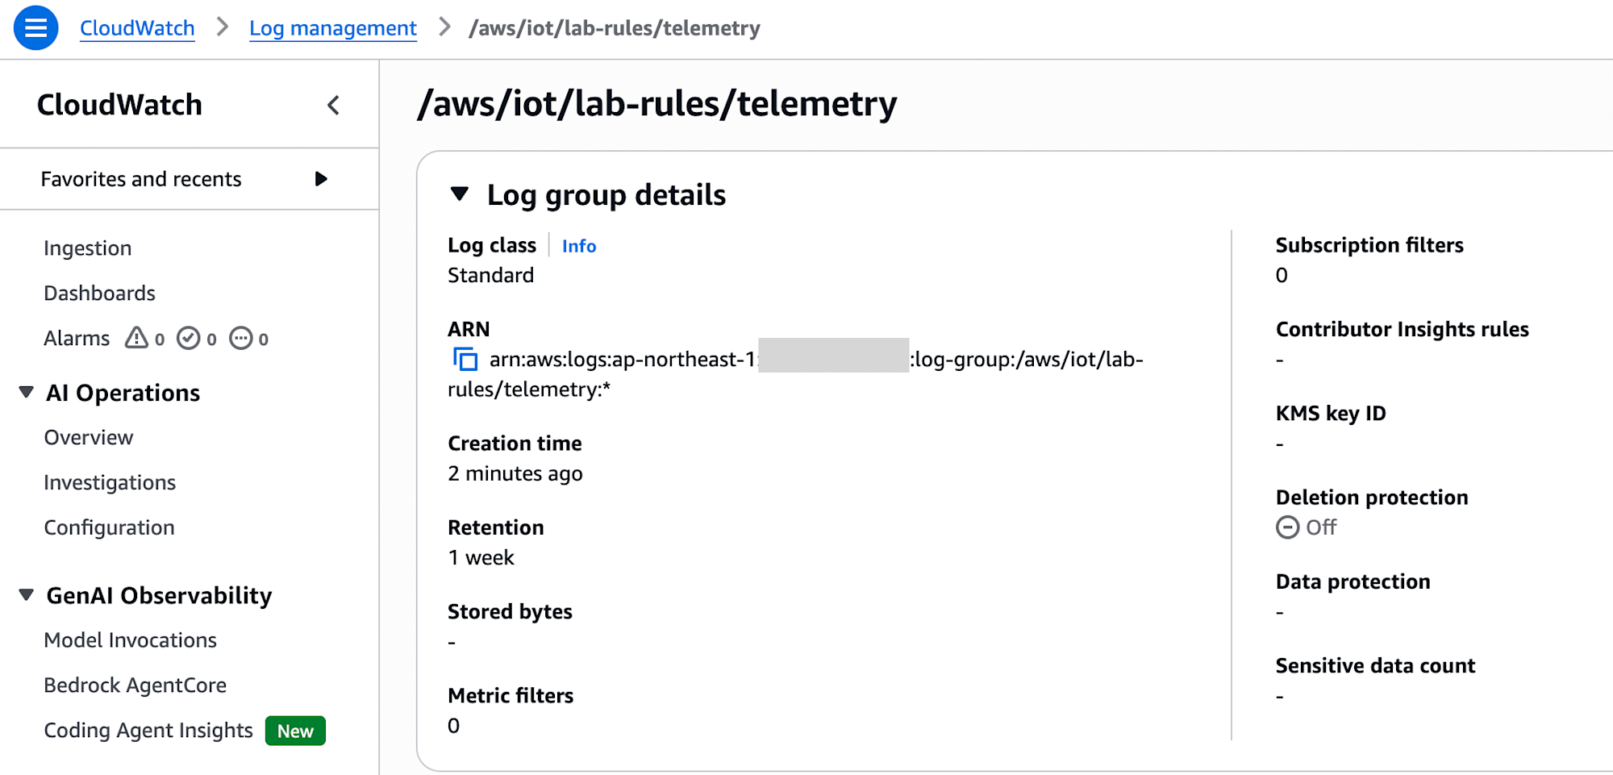Open Model Invocations page
This screenshot has width=1613, height=775.
(130, 640)
